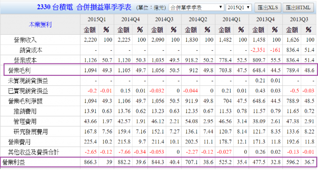Image resolution: width=318 pixels, height=170 pixels.
Task: Click 2014Q2 營業利益 value 707.1
Action: coord(191,163)
